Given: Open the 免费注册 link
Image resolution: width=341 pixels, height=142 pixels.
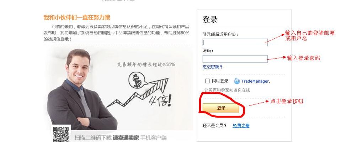Looking at the screenshot, I should click(241, 126).
